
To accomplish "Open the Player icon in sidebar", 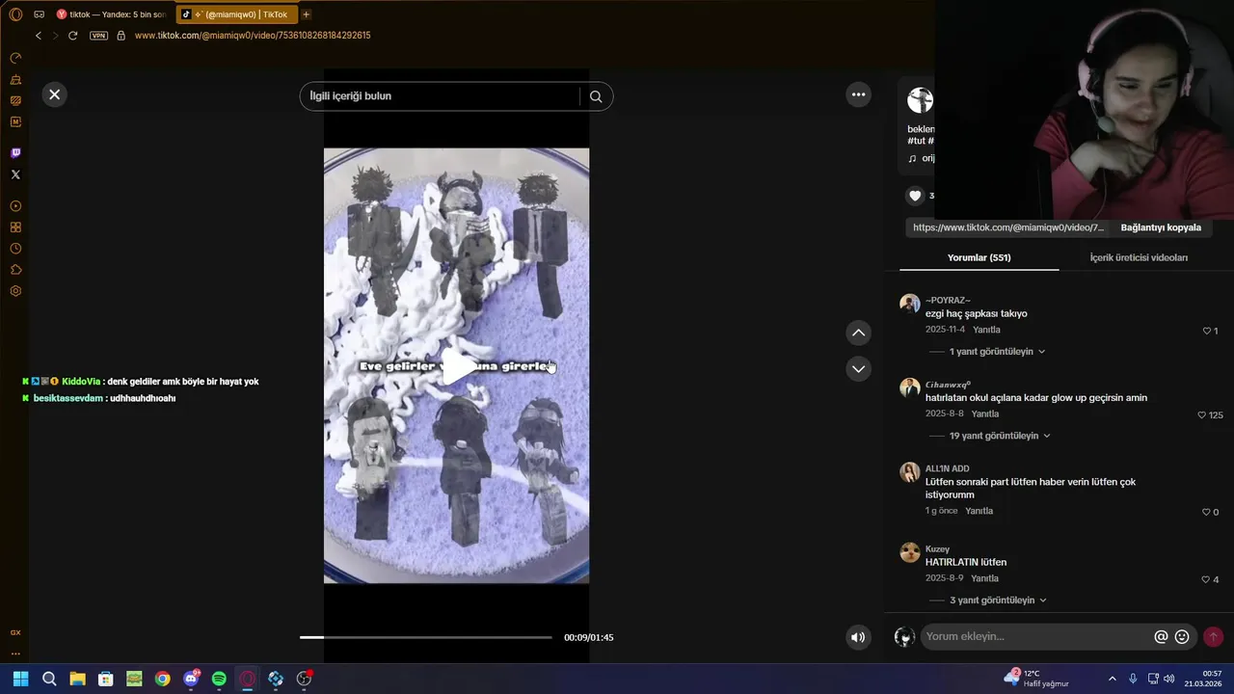I will [x=15, y=206].
